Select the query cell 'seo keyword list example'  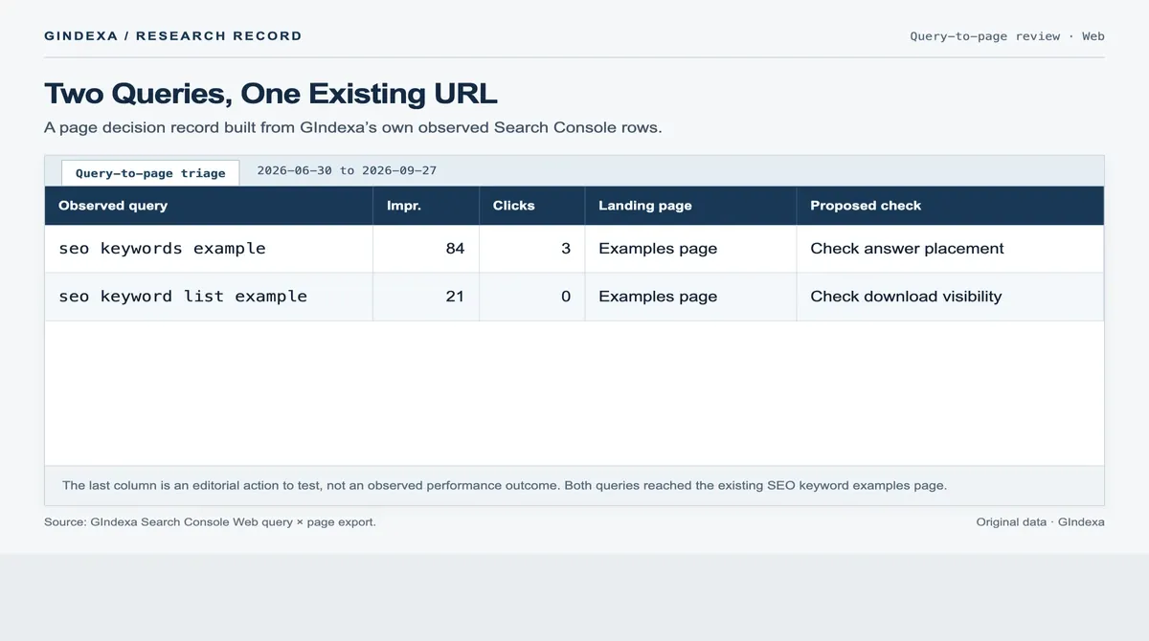click(209, 297)
